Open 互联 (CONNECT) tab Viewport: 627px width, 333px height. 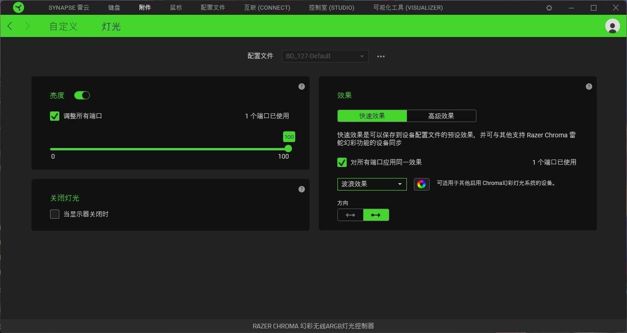click(267, 8)
